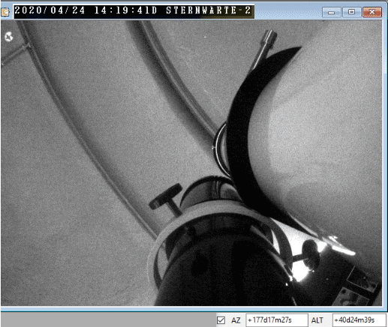The height and width of the screenshot is (327, 388).
Task: Minimize the Sternwarte camera window
Action: tap(332, 12)
